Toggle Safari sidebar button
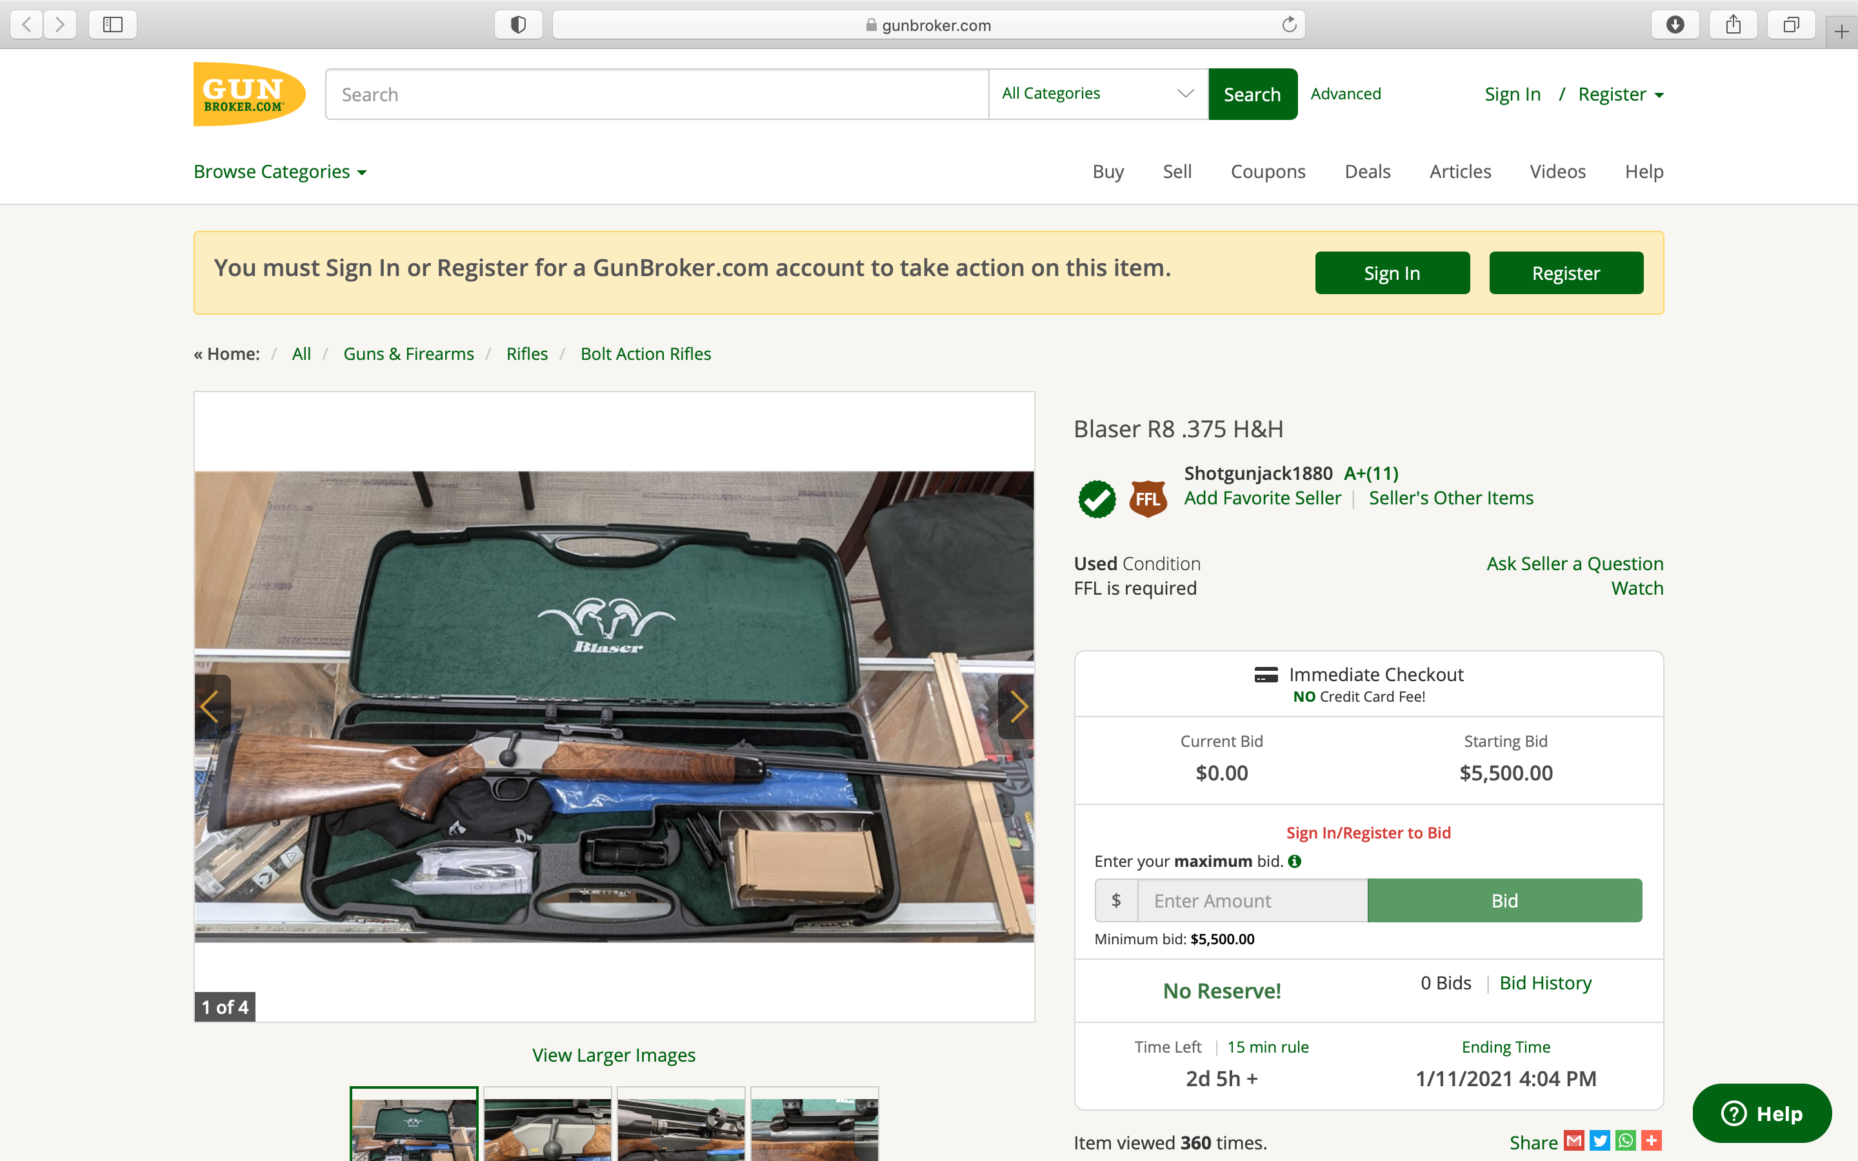The height and width of the screenshot is (1161, 1858). [x=113, y=25]
